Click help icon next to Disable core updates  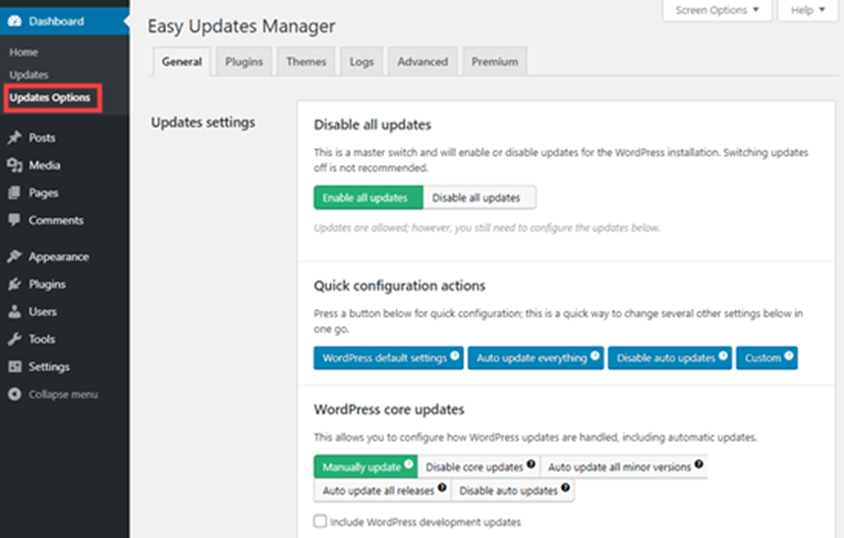531,463
